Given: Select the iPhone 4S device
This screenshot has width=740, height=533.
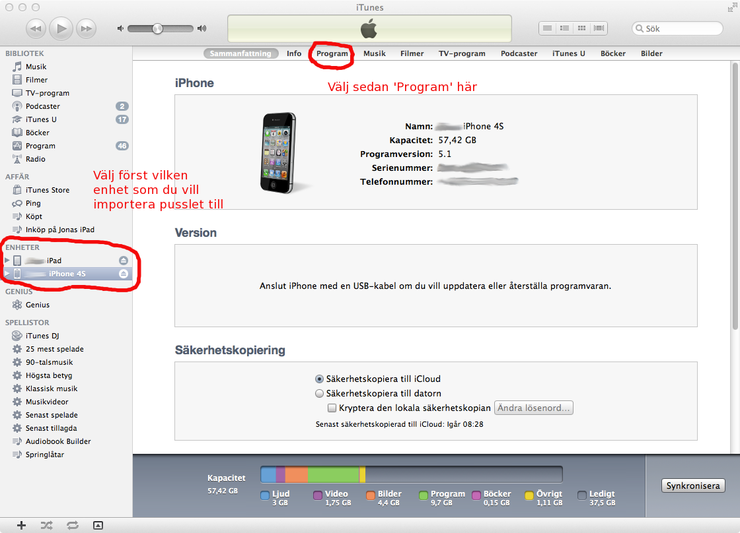Looking at the screenshot, I should (x=66, y=274).
